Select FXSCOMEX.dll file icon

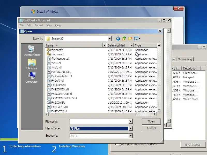tap(49, 89)
